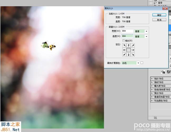Expand the "曝光度"预设 group

pos(152,86)
